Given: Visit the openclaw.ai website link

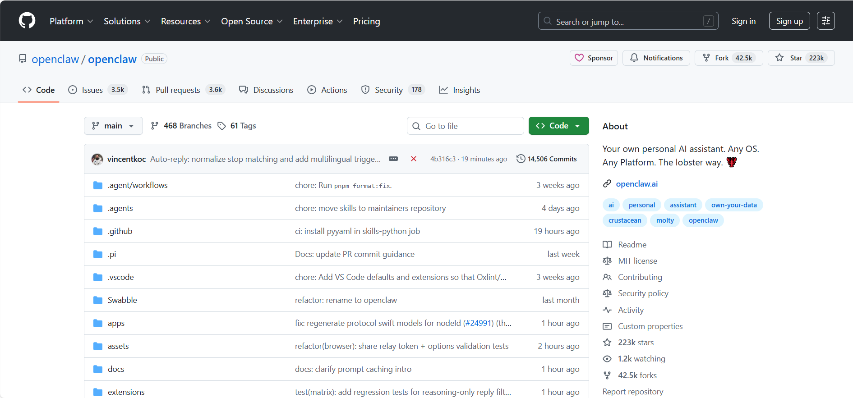Looking at the screenshot, I should 636,183.
